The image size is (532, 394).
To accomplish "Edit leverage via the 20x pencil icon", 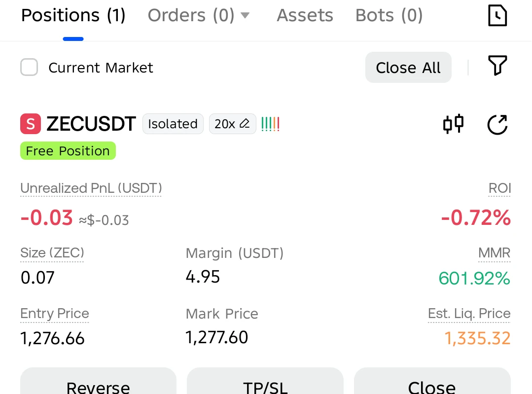I will click(245, 124).
